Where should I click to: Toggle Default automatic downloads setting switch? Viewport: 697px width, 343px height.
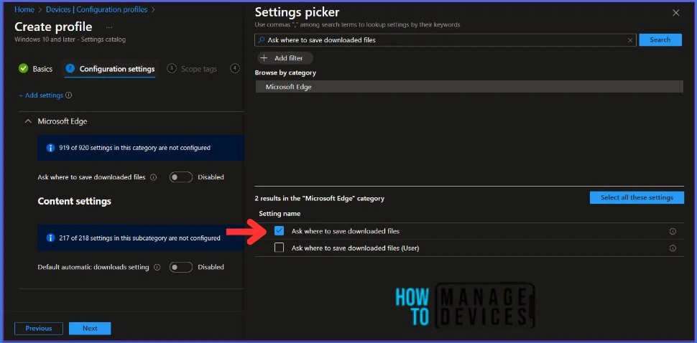[181, 267]
